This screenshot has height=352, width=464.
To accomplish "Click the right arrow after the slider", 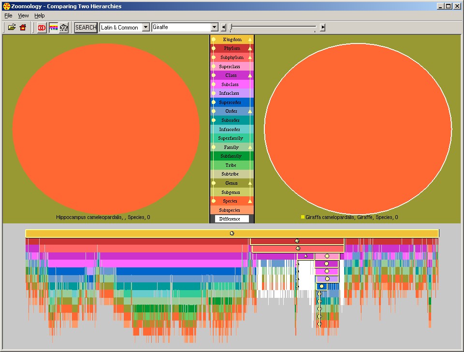I will coord(323,28).
